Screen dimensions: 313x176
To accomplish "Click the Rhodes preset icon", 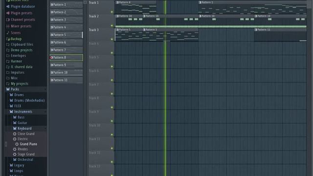I will click(15, 149).
